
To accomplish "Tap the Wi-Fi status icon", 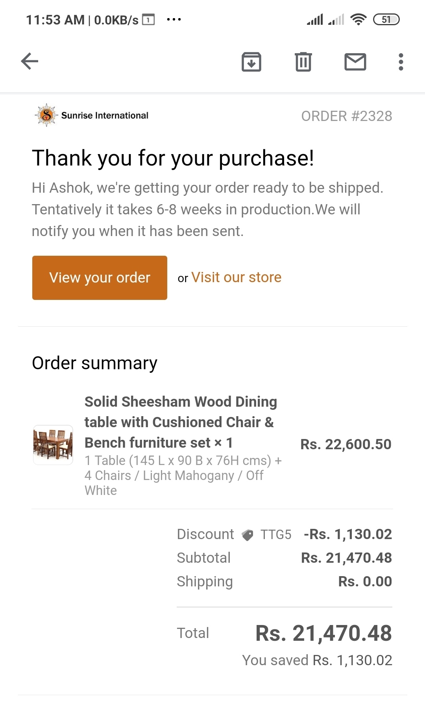I will pyautogui.click(x=358, y=19).
